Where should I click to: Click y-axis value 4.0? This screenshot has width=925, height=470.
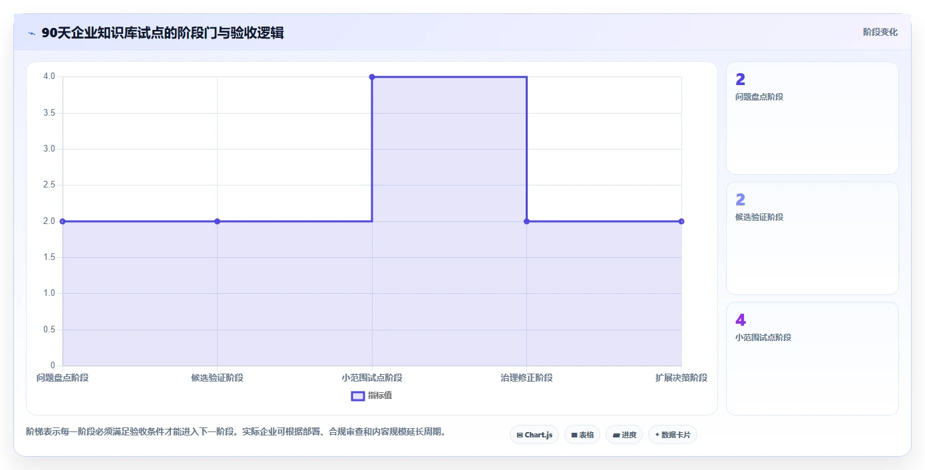pos(49,76)
